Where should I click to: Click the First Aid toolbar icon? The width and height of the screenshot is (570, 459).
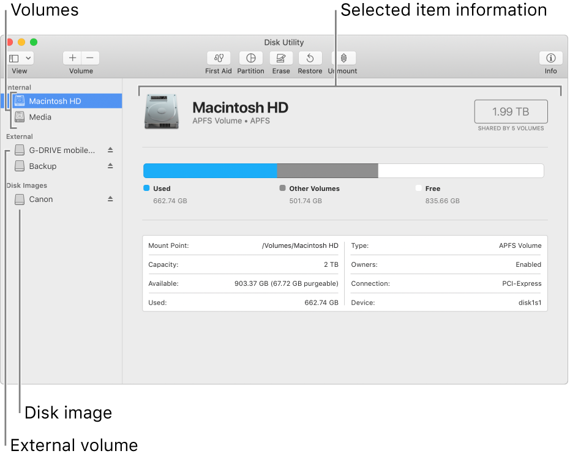pyautogui.click(x=219, y=58)
